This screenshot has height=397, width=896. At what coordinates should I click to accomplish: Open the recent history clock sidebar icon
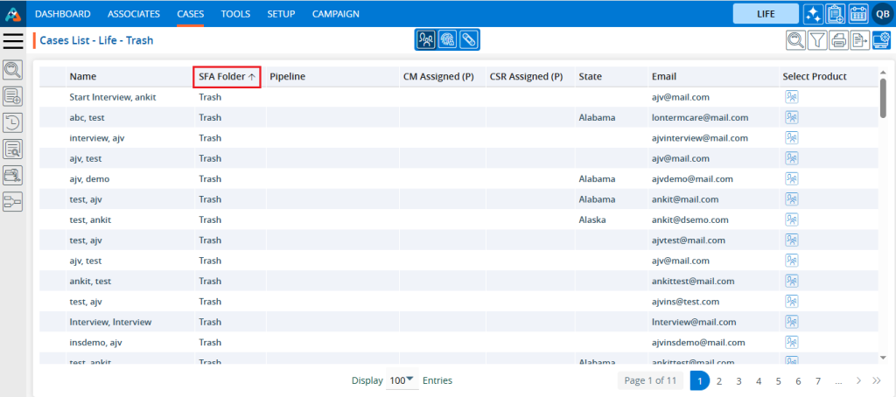click(x=13, y=123)
